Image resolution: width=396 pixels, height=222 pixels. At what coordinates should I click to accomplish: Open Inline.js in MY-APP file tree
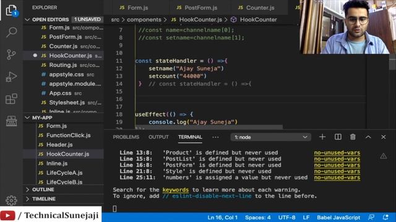click(64, 163)
